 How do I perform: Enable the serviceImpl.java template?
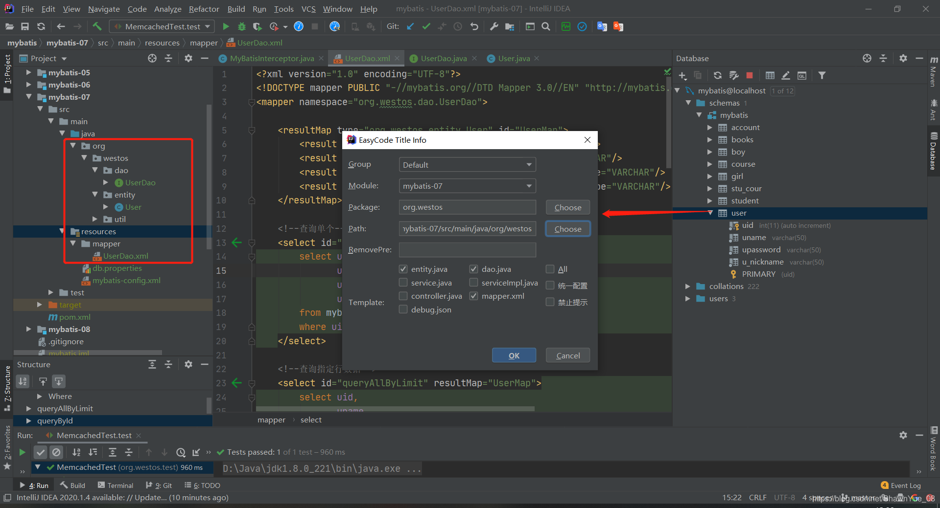click(x=473, y=283)
